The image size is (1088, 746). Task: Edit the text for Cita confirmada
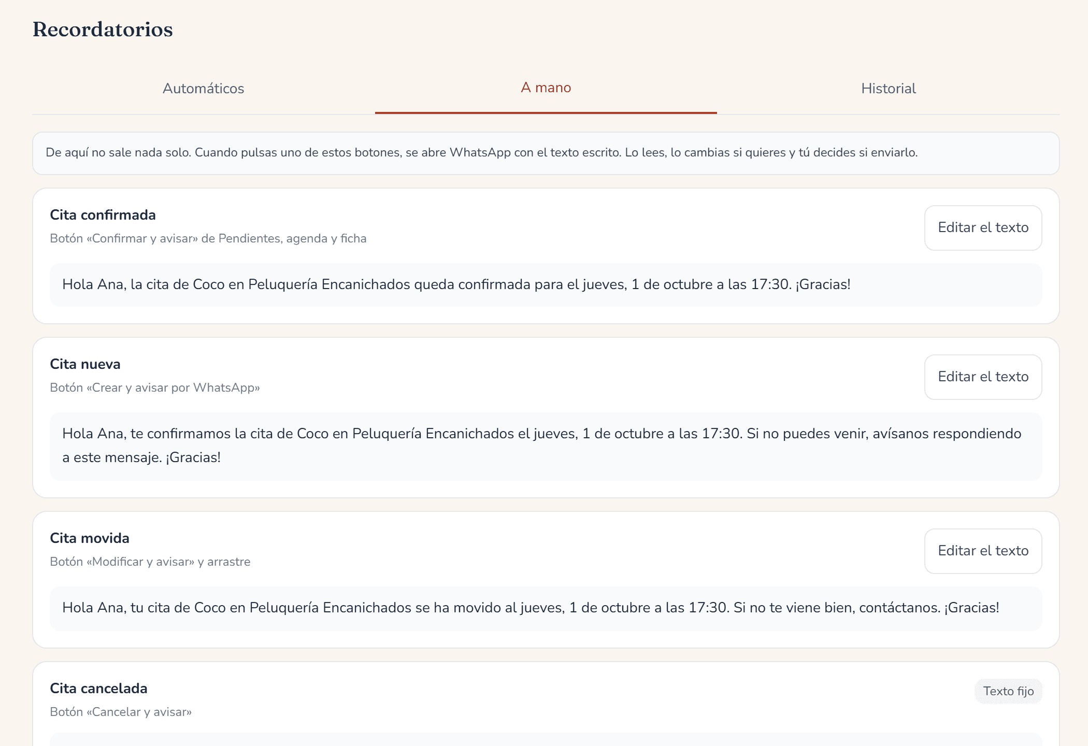[x=983, y=228]
